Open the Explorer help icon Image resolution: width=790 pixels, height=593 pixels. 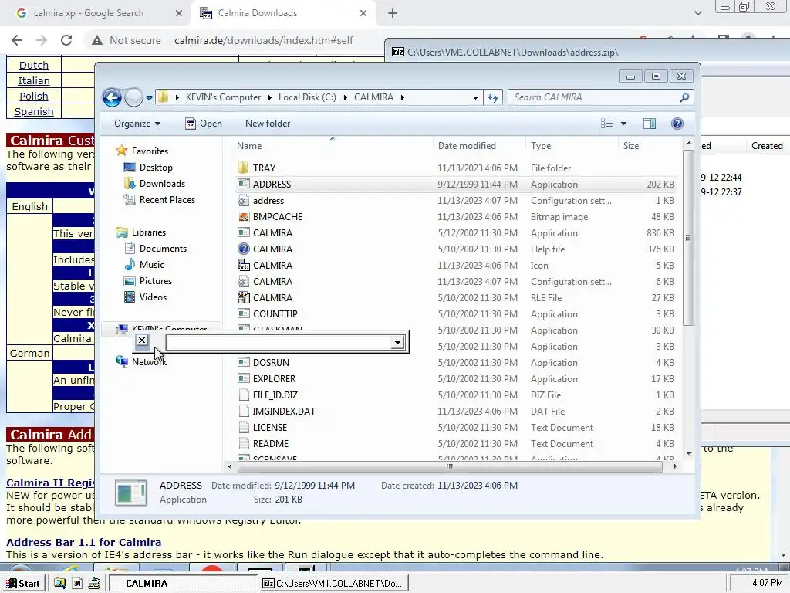click(677, 124)
